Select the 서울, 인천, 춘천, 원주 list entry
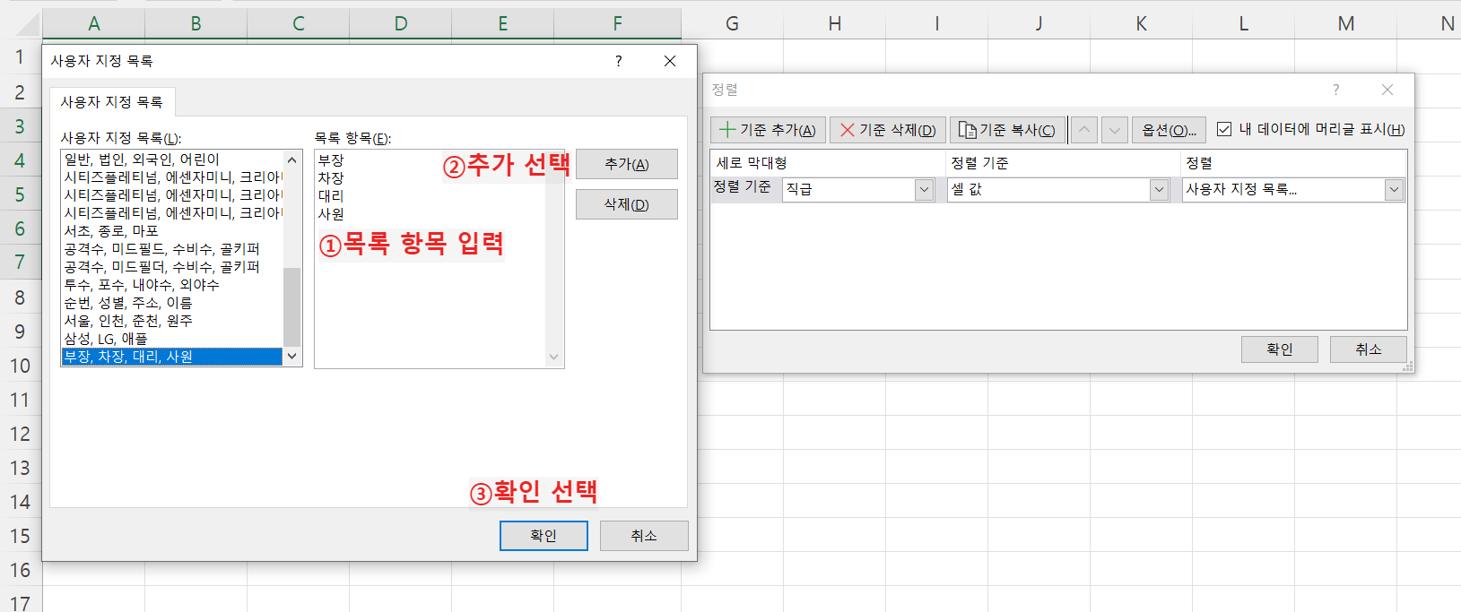This screenshot has width=1461, height=612. (172, 321)
